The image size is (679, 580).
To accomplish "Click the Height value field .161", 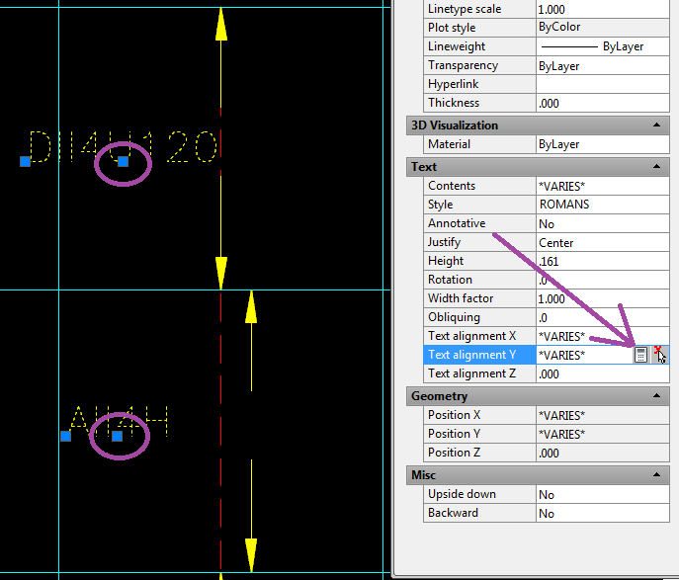I will click(601, 262).
